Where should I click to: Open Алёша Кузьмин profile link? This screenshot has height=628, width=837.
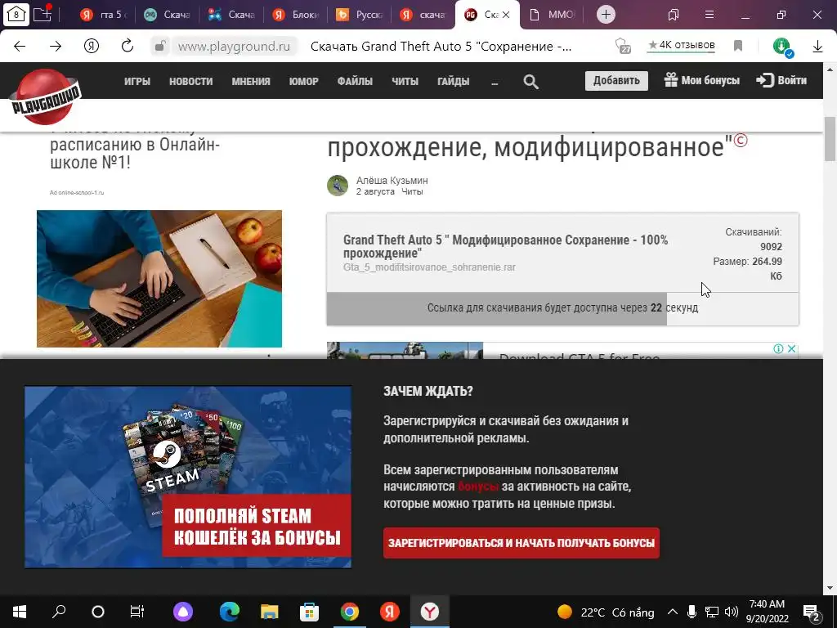[392, 181]
